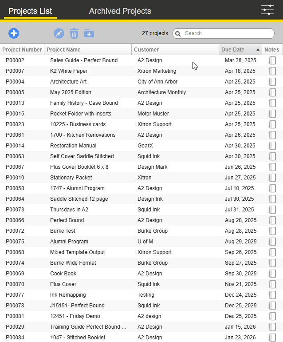Select J15151- Perfect Bound project
Viewport: 283px width, 342px height.
coord(77,306)
